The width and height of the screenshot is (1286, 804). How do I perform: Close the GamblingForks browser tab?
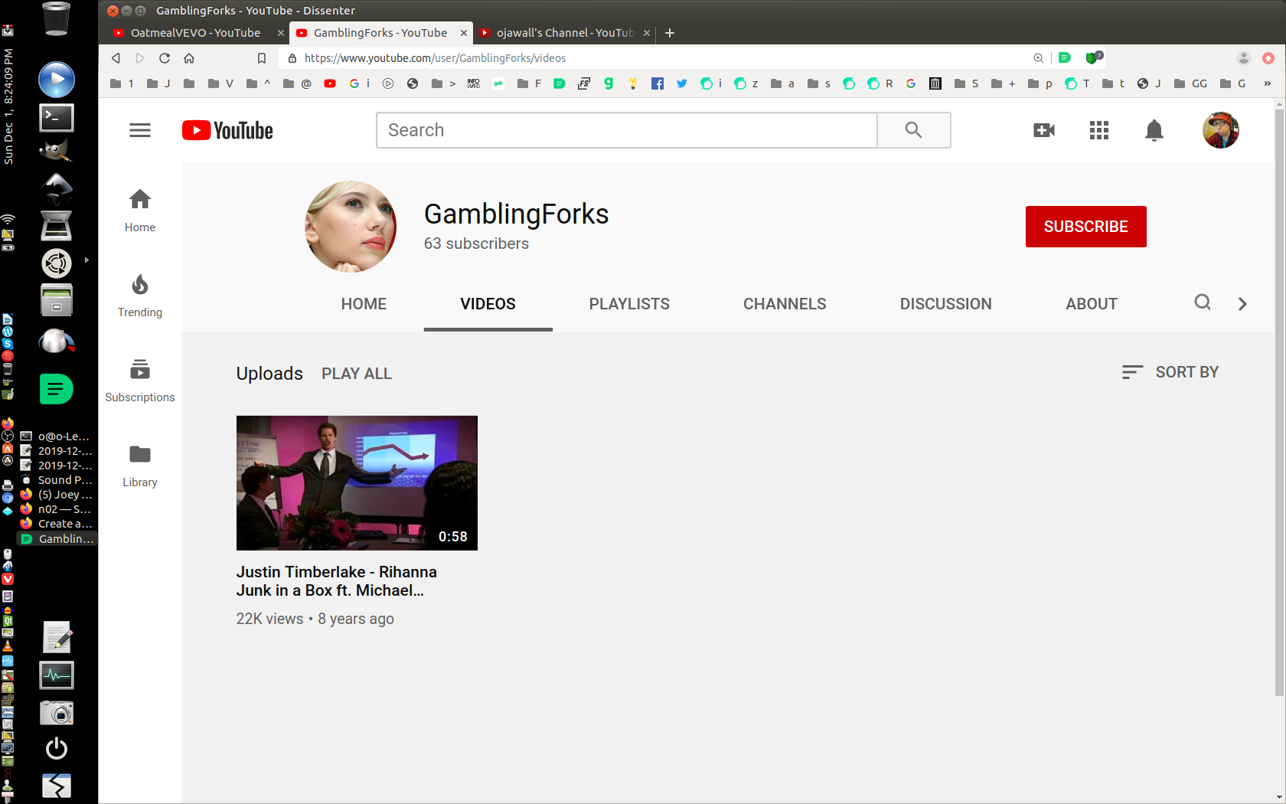click(463, 33)
